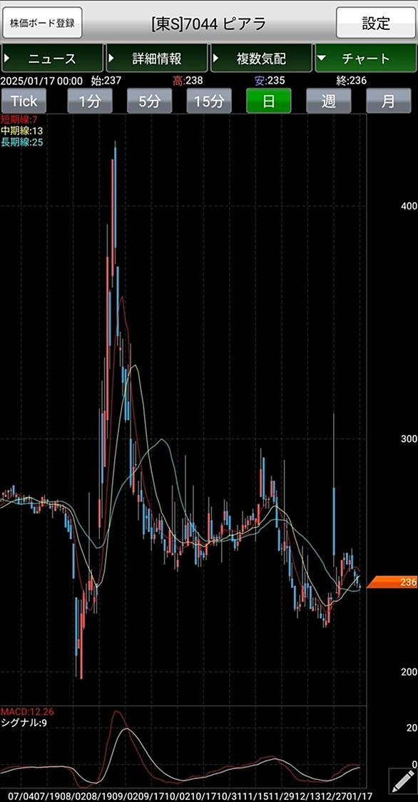Click the 中期線:13 moving average label

point(21,131)
